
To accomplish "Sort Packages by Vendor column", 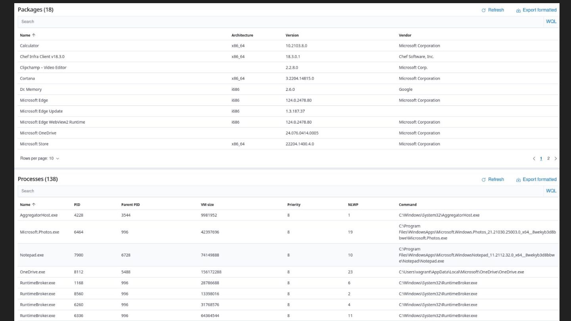I will pyautogui.click(x=405, y=35).
